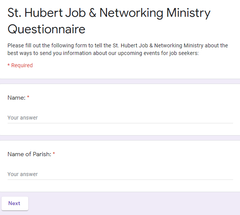Click the word "Required" in red
This screenshot has height=215, width=240.
(22, 65)
